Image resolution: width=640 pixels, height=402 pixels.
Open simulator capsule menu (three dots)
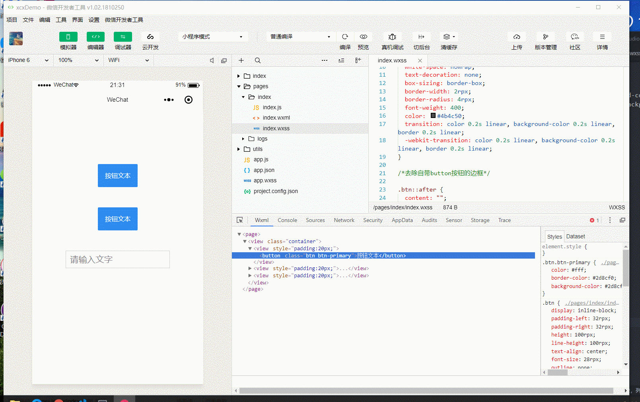(x=169, y=100)
